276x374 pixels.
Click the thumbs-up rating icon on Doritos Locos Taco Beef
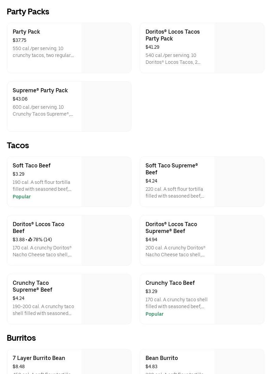click(x=30, y=239)
